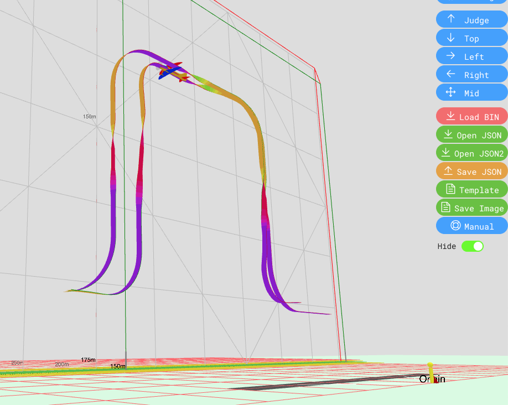Image resolution: width=508 pixels, height=405 pixels.
Task: Toggle the Hide switch
Action: pyautogui.click(x=473, y=246)
